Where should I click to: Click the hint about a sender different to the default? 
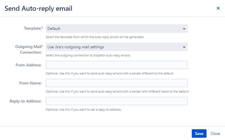(110, 73)
